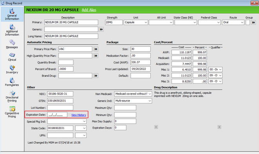Close the Drug Record window

click(x=254, y=3)
